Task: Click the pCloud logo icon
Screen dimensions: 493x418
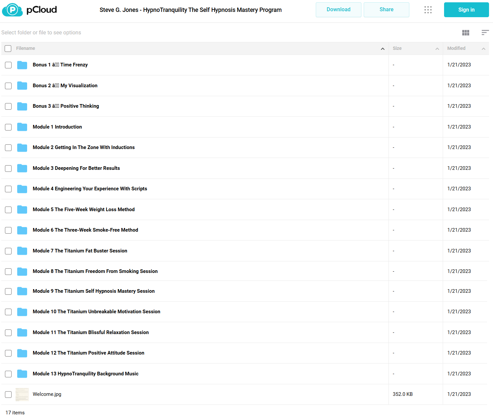Action: click(12, 10)
